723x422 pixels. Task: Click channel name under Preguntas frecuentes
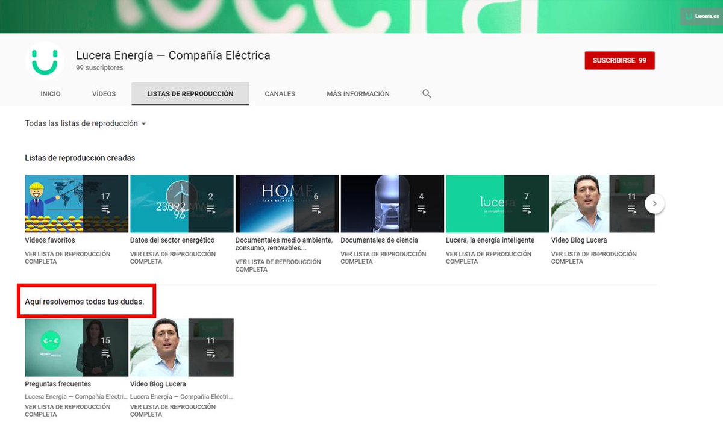(x=76, y=397)
